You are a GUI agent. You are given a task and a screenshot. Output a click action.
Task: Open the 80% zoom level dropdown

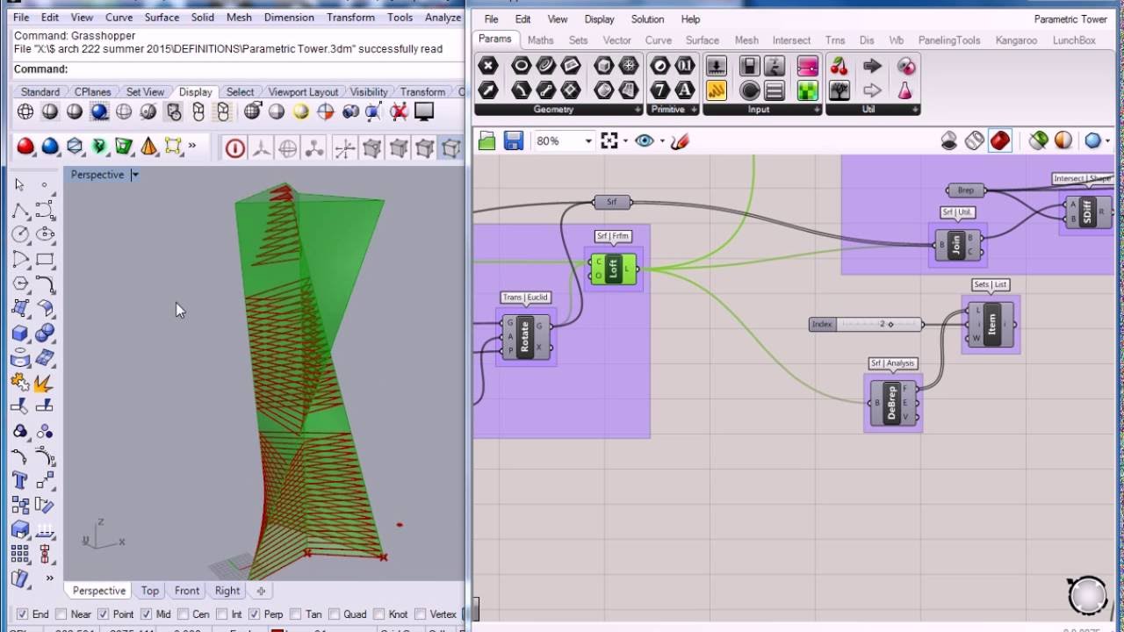(x=587, y=141)
